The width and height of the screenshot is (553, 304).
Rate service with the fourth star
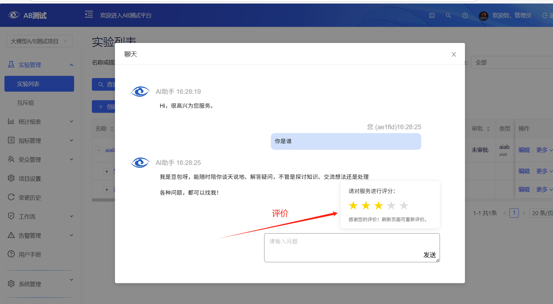click(x=391, y=206)
